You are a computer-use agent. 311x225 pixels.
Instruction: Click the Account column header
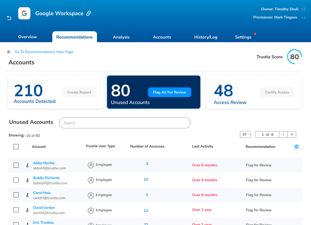(x=39, y=147)
